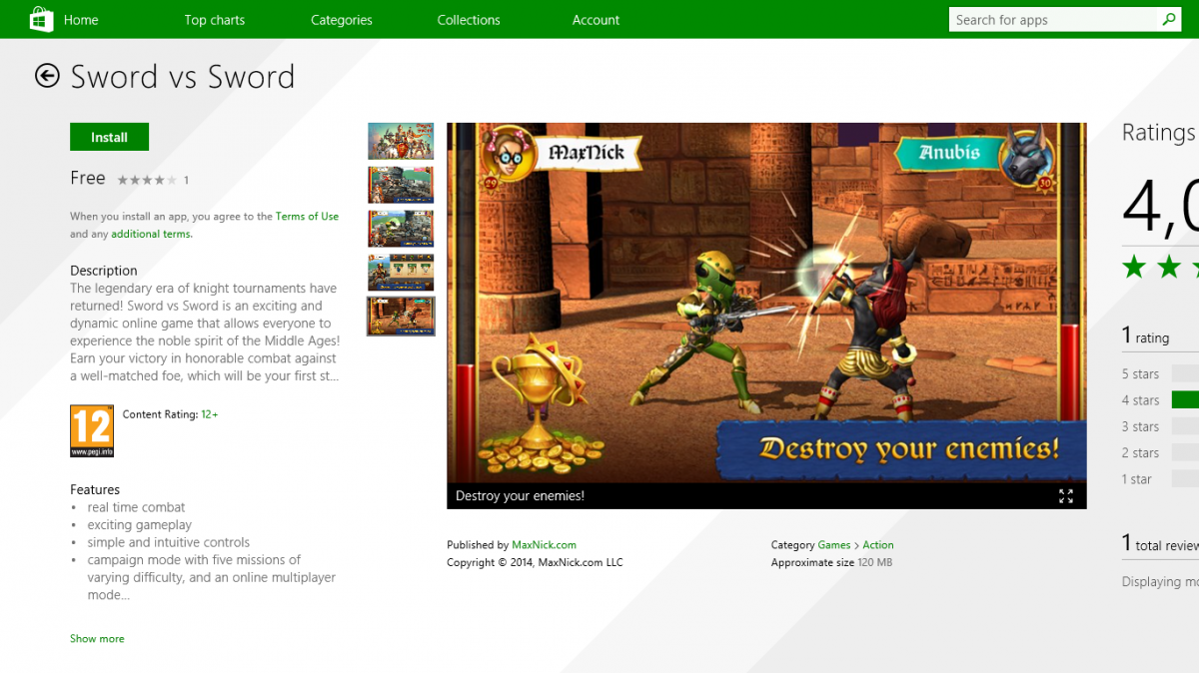The image size is (1199, 673).
Task: Click the star rating next to Free
Action: point(147,180)
